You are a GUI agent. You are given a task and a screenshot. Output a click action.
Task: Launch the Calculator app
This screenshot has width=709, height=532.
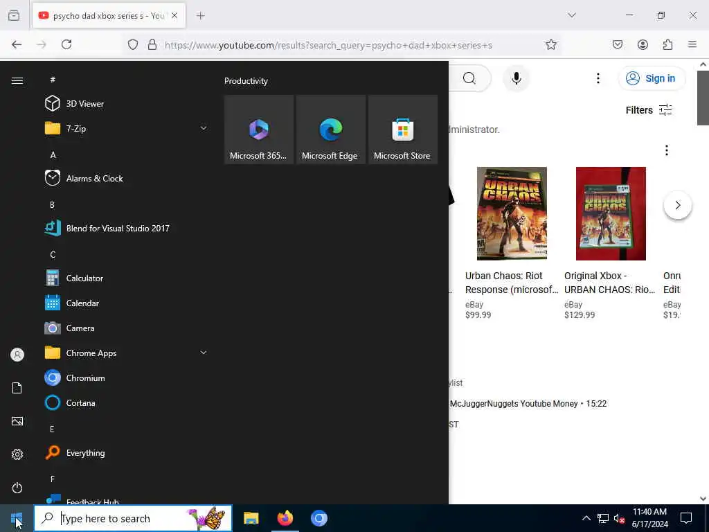[127, 278]
